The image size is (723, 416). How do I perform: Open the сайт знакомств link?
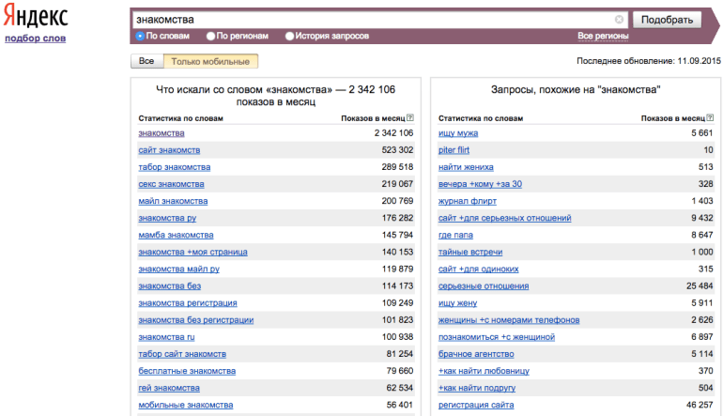tap(169, 150)
